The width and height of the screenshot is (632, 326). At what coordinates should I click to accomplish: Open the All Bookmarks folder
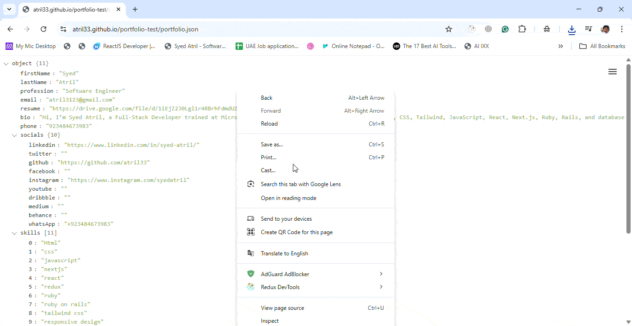602,46
